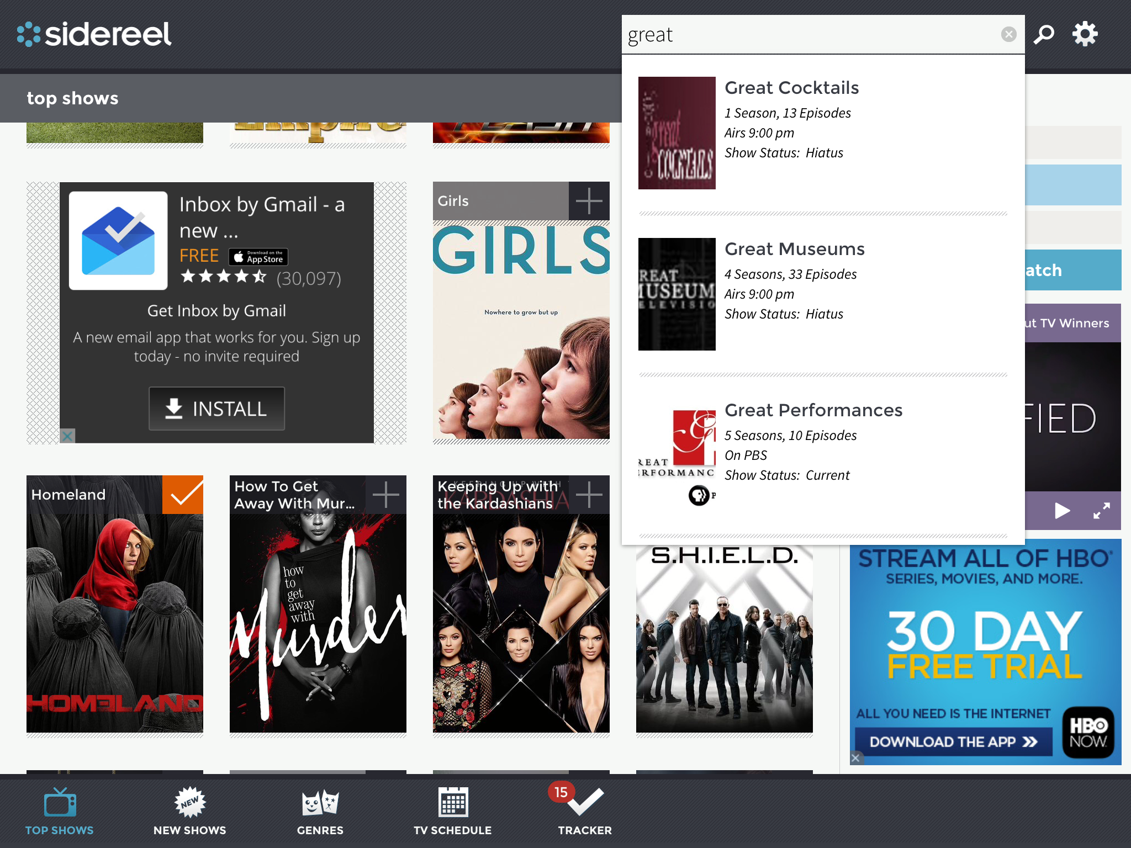Screen dimensions: 1131x848
Task: Install Inbox by Gmail from the ad
Action: click(x=216, y=409)
